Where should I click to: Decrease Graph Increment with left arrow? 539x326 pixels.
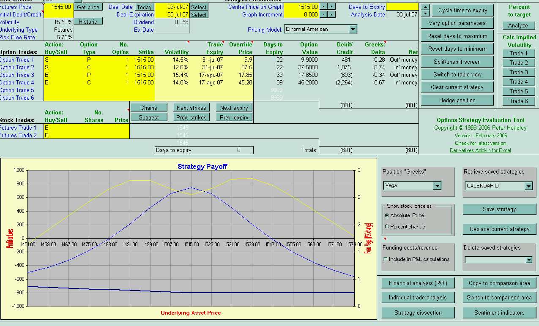tap(323, 14)
